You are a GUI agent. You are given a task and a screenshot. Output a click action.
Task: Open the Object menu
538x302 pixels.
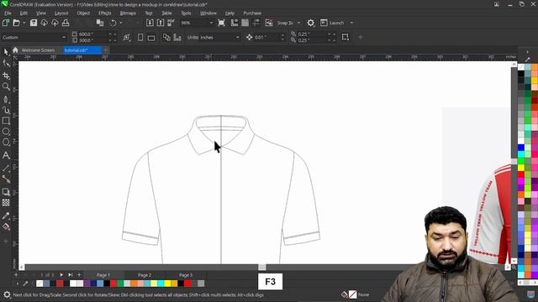coord(83,13)
